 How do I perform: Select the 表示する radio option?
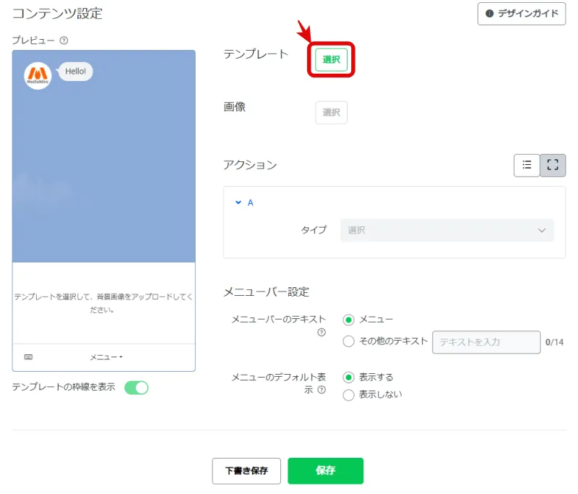point(348,378)
